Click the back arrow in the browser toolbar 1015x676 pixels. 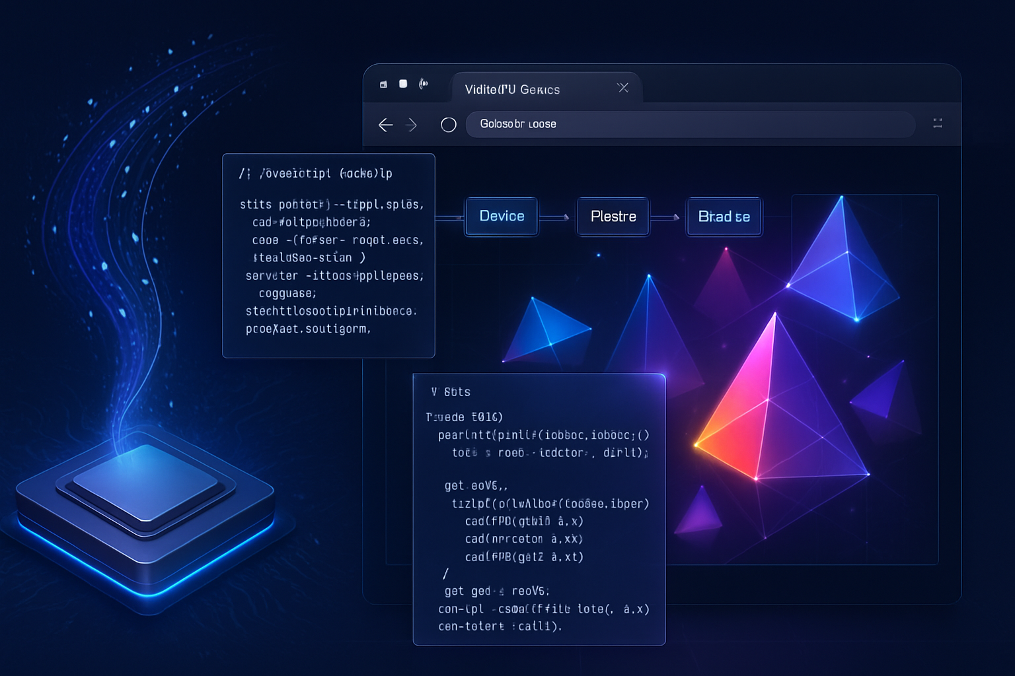coord(386,125)
